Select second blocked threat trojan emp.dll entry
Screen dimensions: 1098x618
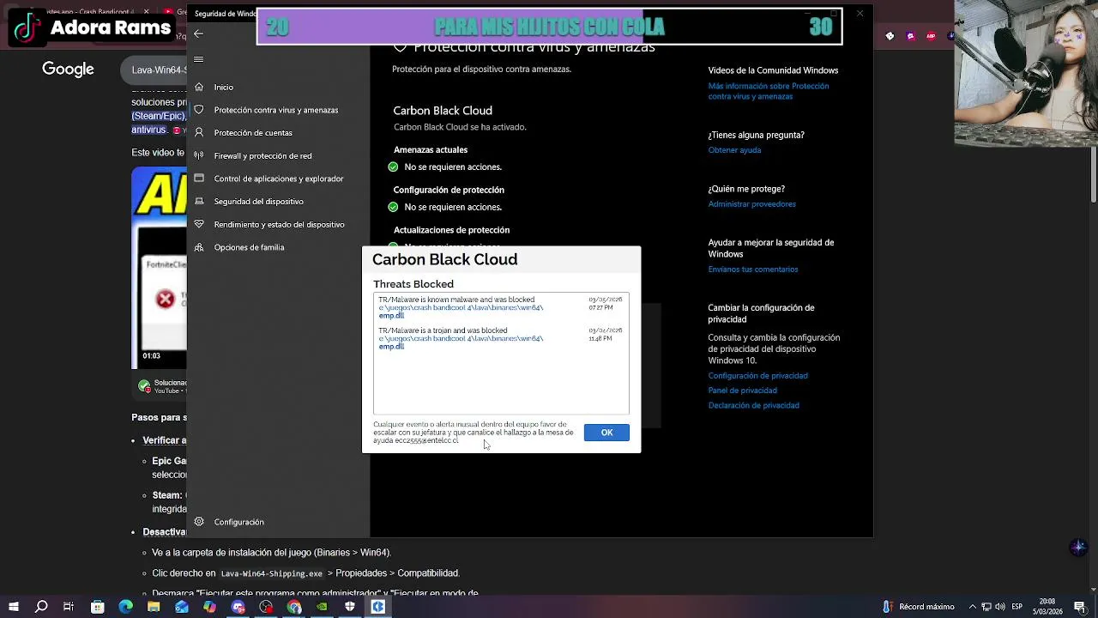[x=501, y=338]
